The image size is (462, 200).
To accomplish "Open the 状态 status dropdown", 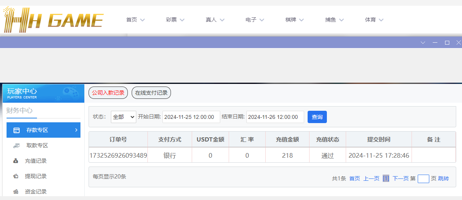I will [123, 117].
